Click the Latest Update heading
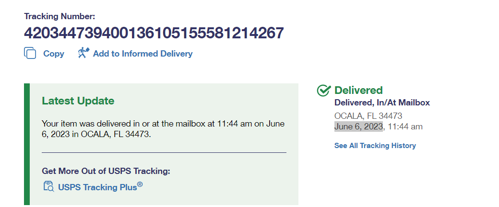Screen dimensions: 499x207 (x=78, y=101)
